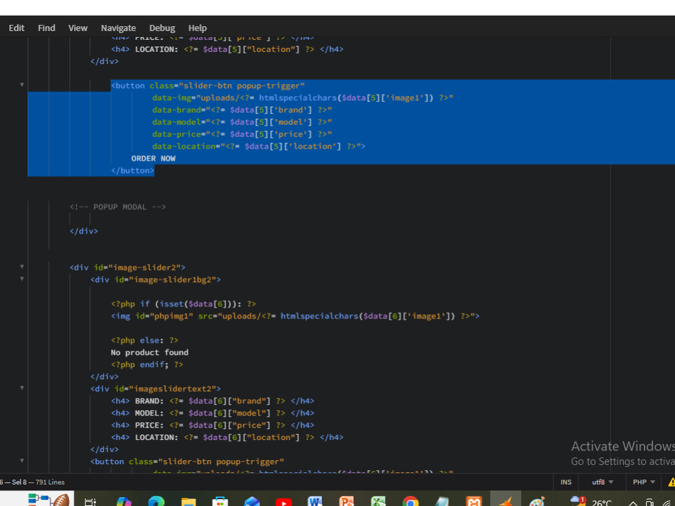Toggle the INS insert mode indicator
The width and height of the screenshot is (675, 506).
tap(566, 482)
